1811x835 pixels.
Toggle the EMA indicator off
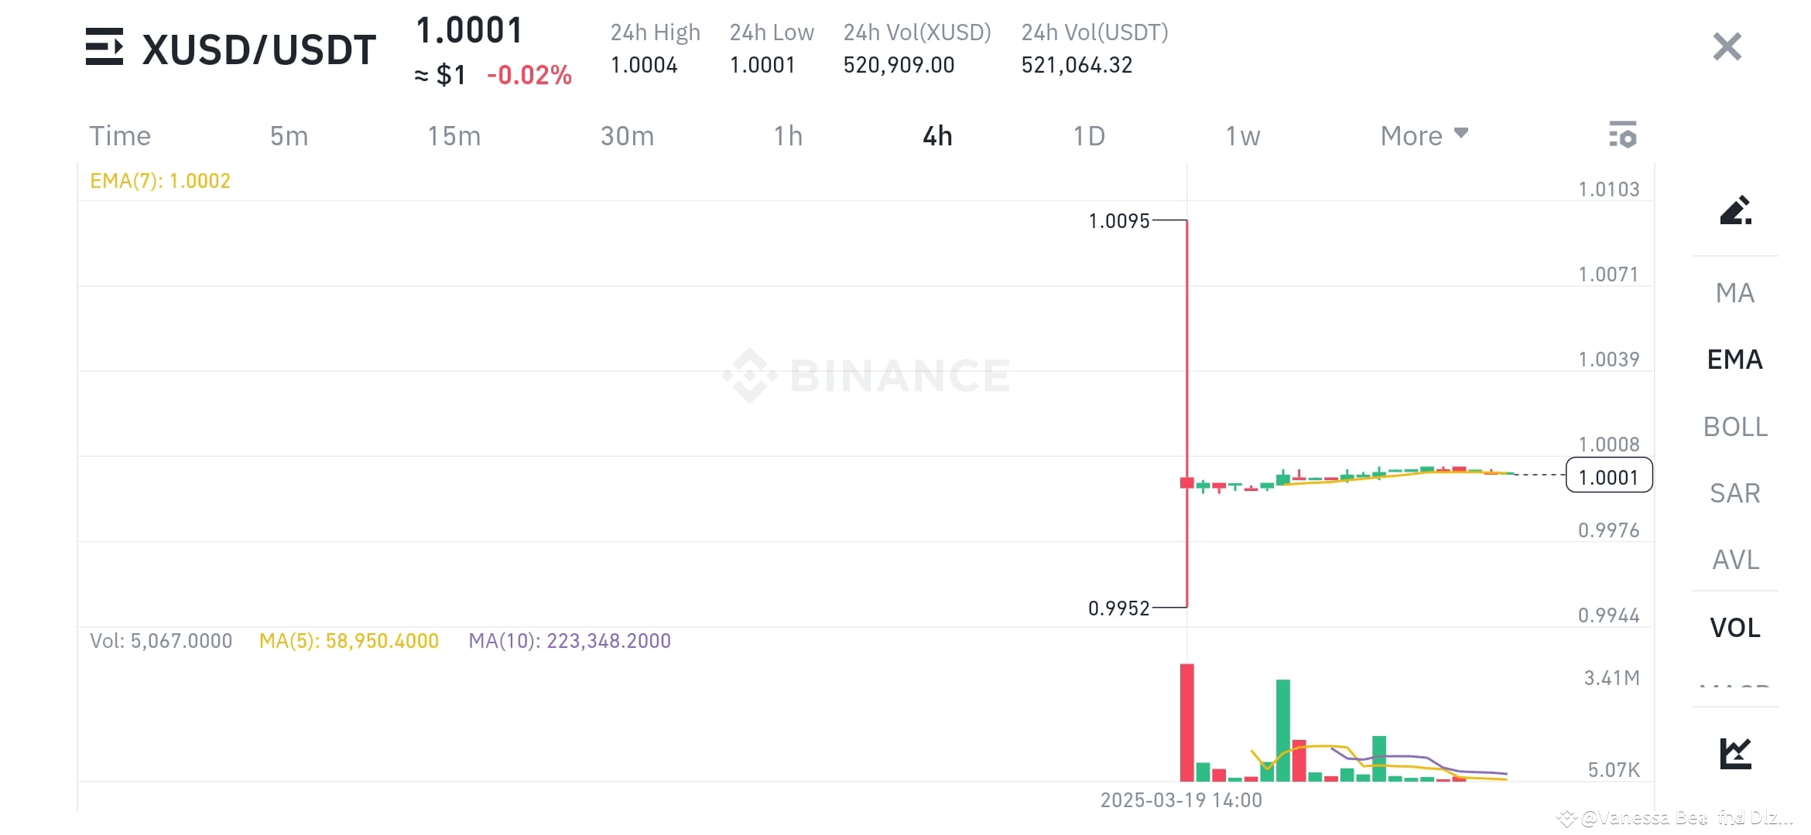[1734, 360]
